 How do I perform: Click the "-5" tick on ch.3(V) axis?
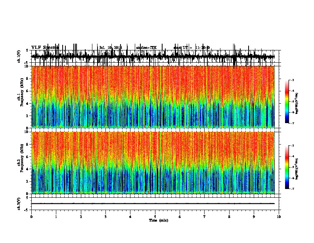click(27, 210)
